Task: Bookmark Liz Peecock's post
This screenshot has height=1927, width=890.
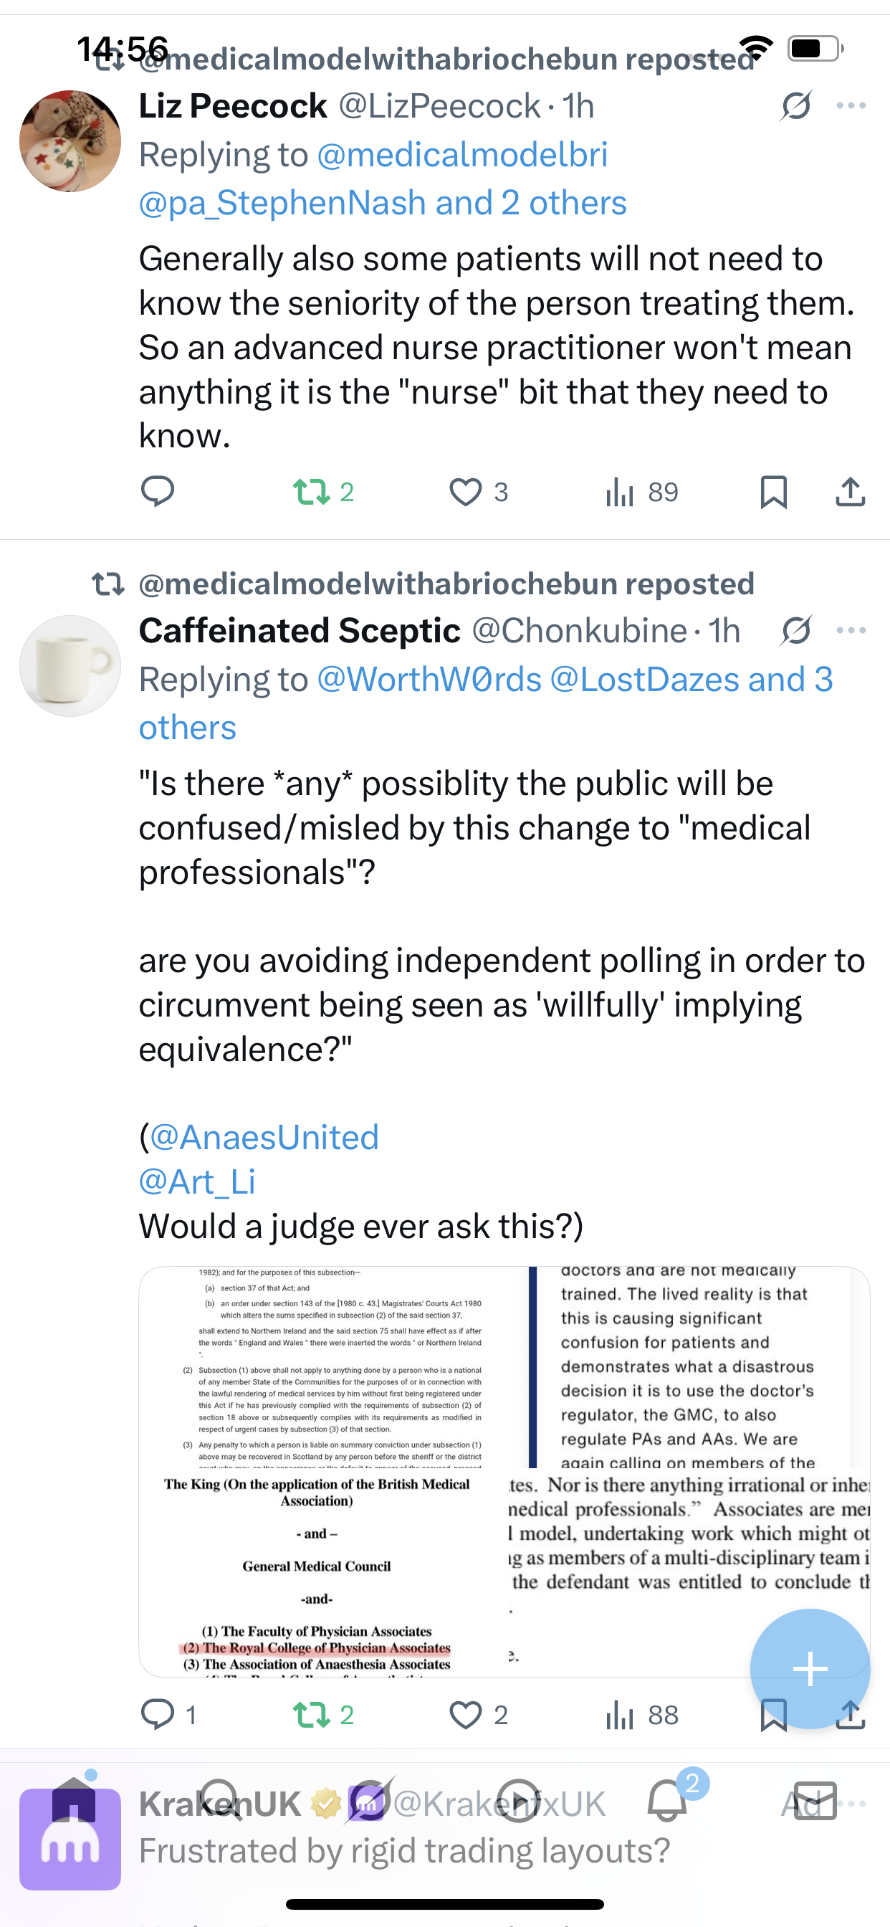Action: tap(773, 492)
